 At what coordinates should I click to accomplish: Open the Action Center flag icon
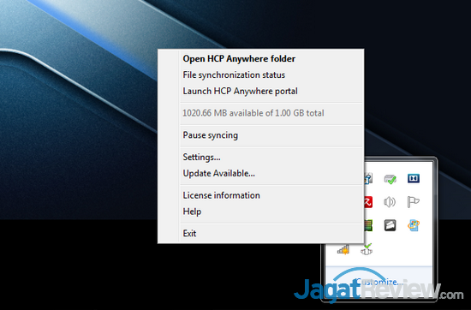(414, 201)
